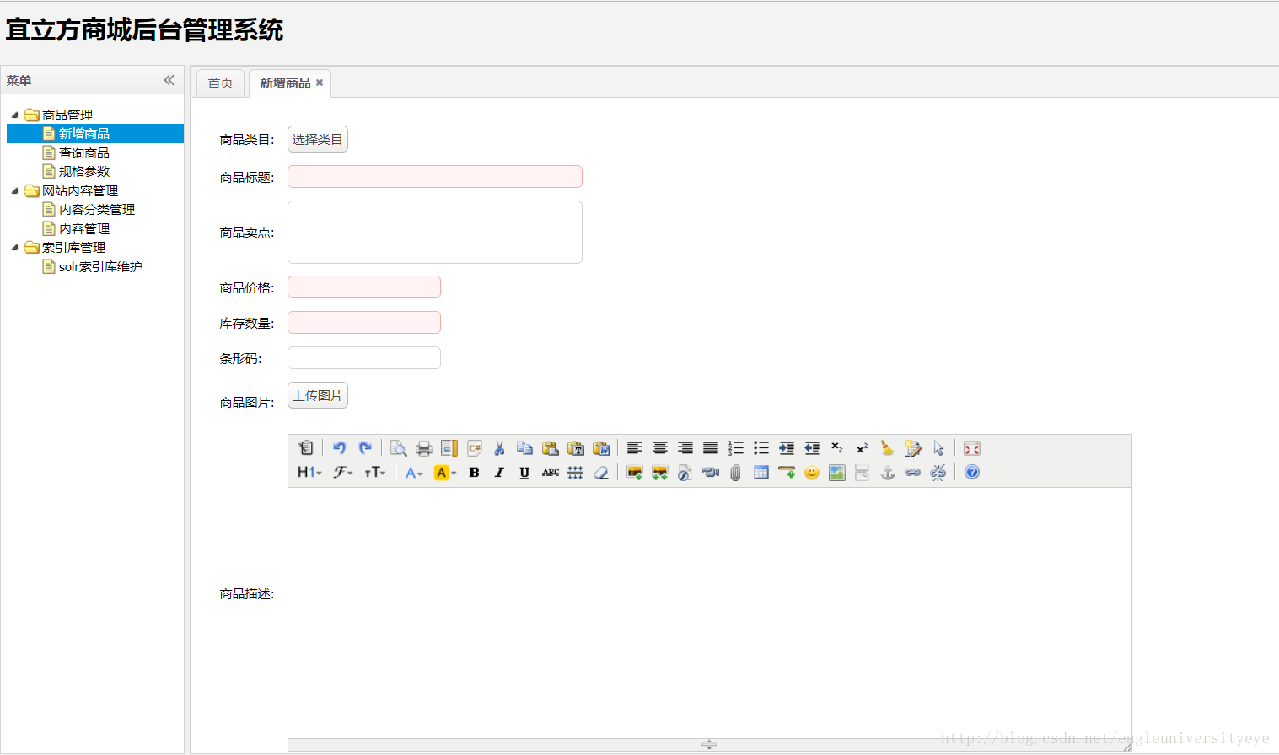Increase indent
The width and height of the screenshot is (1279, 755).
click(786, 448)
